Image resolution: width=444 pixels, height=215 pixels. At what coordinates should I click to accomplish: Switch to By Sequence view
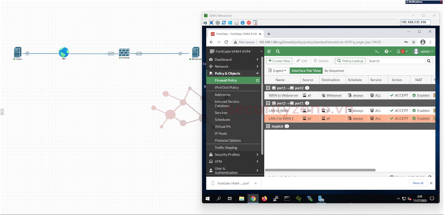click(334, 71)
